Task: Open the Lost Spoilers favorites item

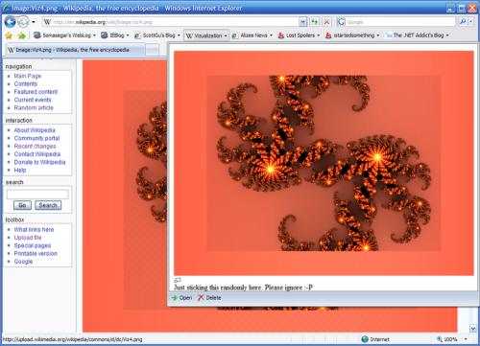Action: point(297,35)
